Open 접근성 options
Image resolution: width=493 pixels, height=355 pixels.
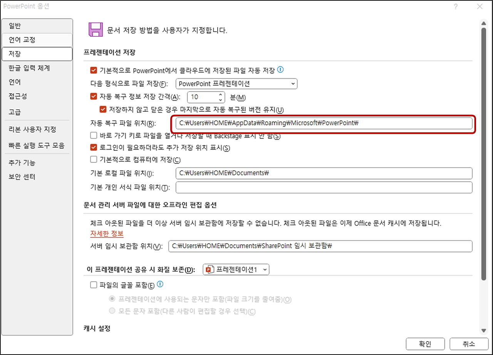[x=37, y=96]
